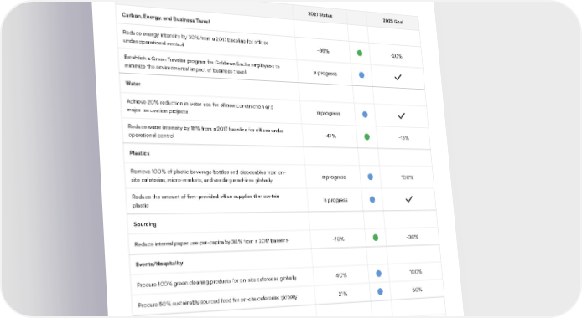Click blue status dot for Green Traveler program
582x318 pixels.
(x=361, y=75)
